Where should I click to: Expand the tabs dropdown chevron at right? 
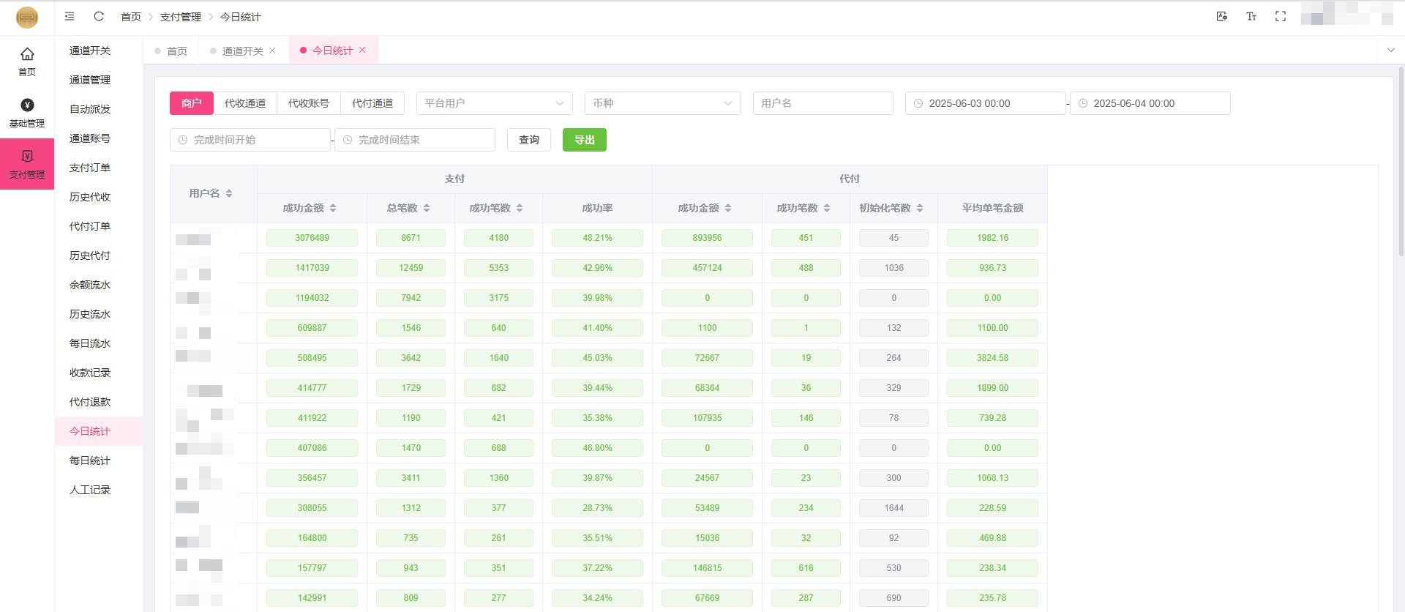point(1390,50)
